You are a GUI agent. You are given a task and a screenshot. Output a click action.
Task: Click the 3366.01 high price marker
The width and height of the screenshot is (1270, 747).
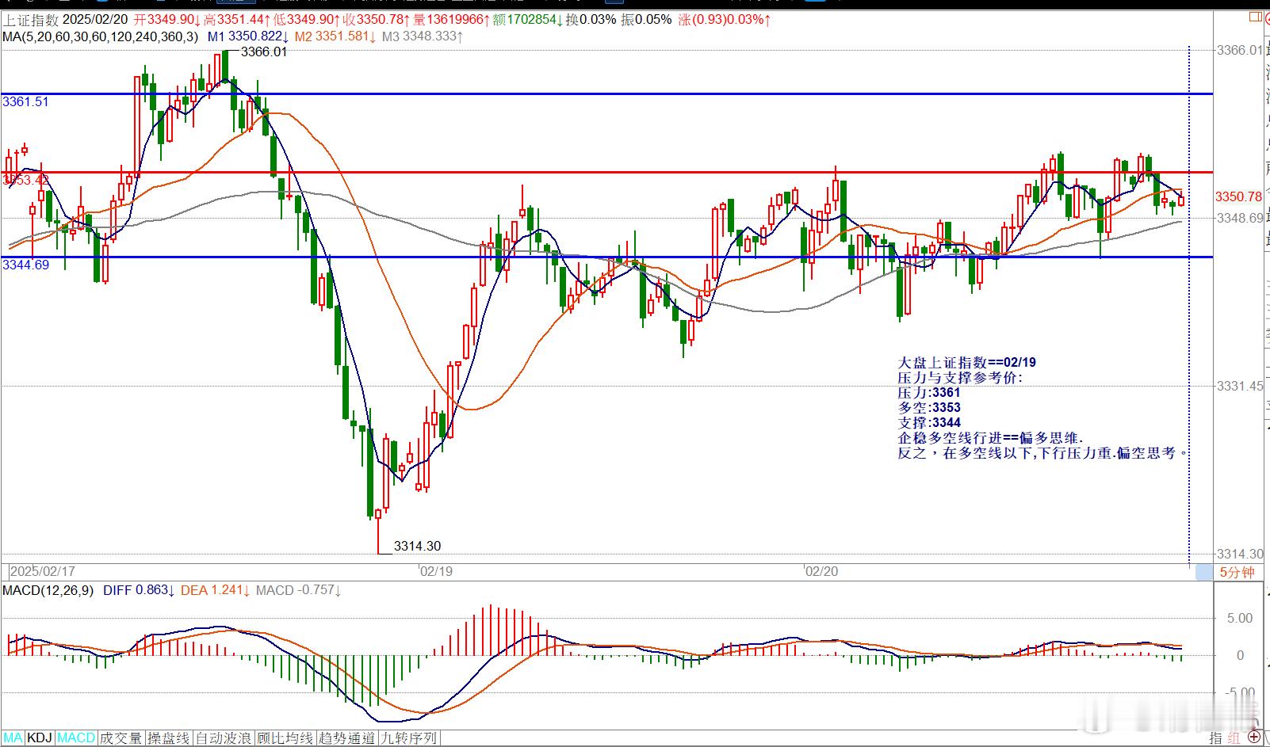tap(264, 52)
